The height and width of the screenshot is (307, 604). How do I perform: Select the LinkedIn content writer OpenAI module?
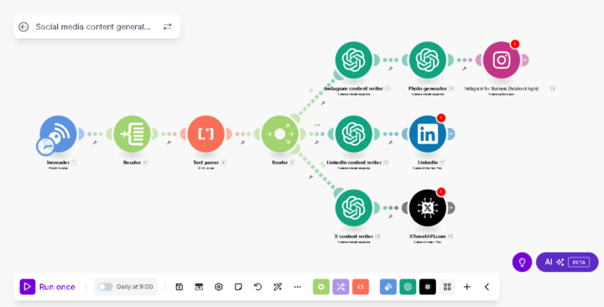coord(354,134)
